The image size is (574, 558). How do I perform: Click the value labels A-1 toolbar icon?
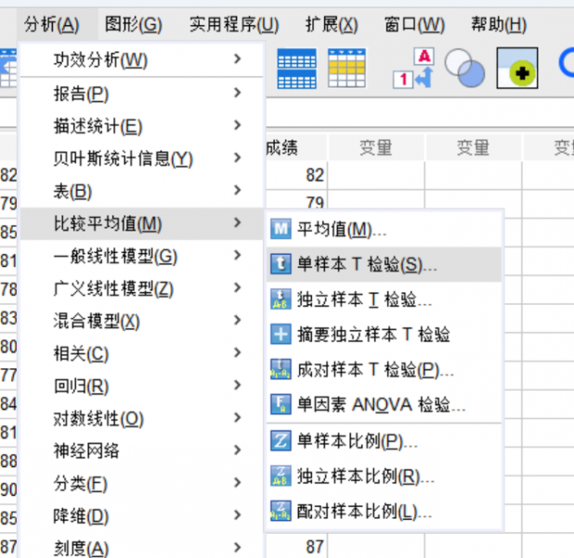(x=413, y=68)
